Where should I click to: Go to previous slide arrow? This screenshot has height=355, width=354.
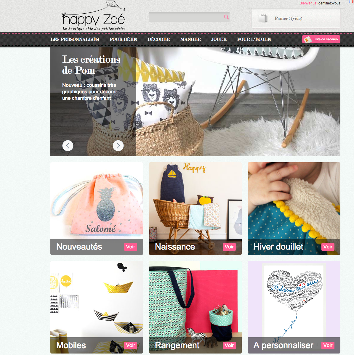(x=68, y=146)
